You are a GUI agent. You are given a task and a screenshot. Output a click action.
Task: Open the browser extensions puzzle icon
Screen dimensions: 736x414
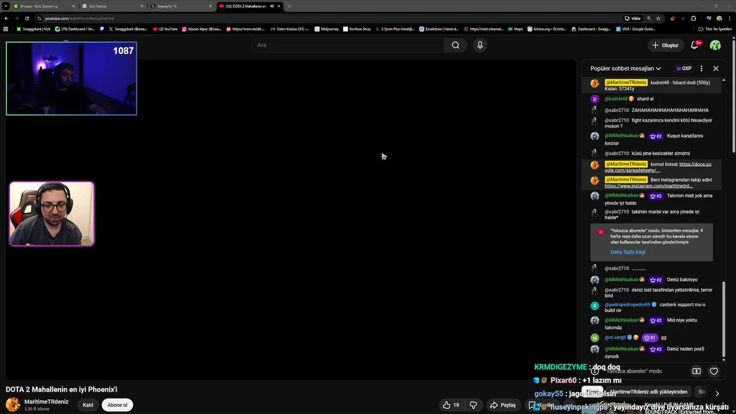tap(693, 18)
